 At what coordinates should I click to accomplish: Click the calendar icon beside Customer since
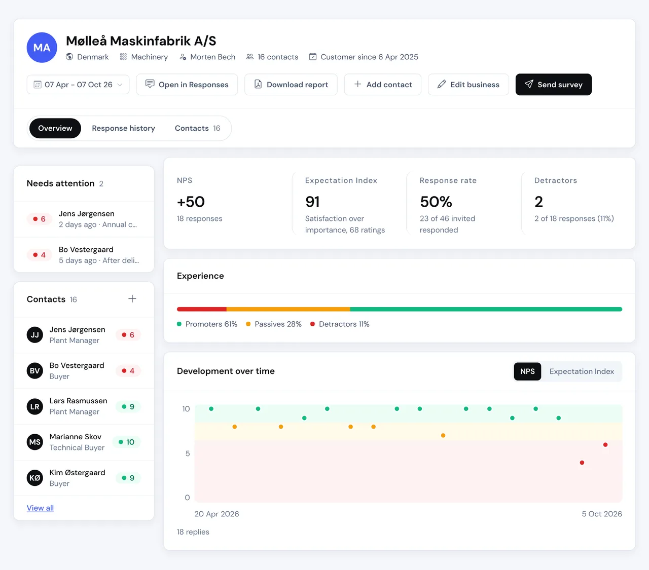313,57
